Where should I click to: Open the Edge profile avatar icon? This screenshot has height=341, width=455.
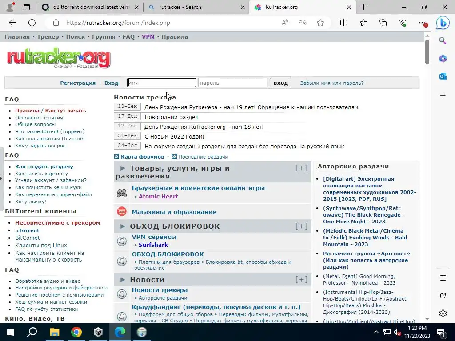tap(11, 7)
